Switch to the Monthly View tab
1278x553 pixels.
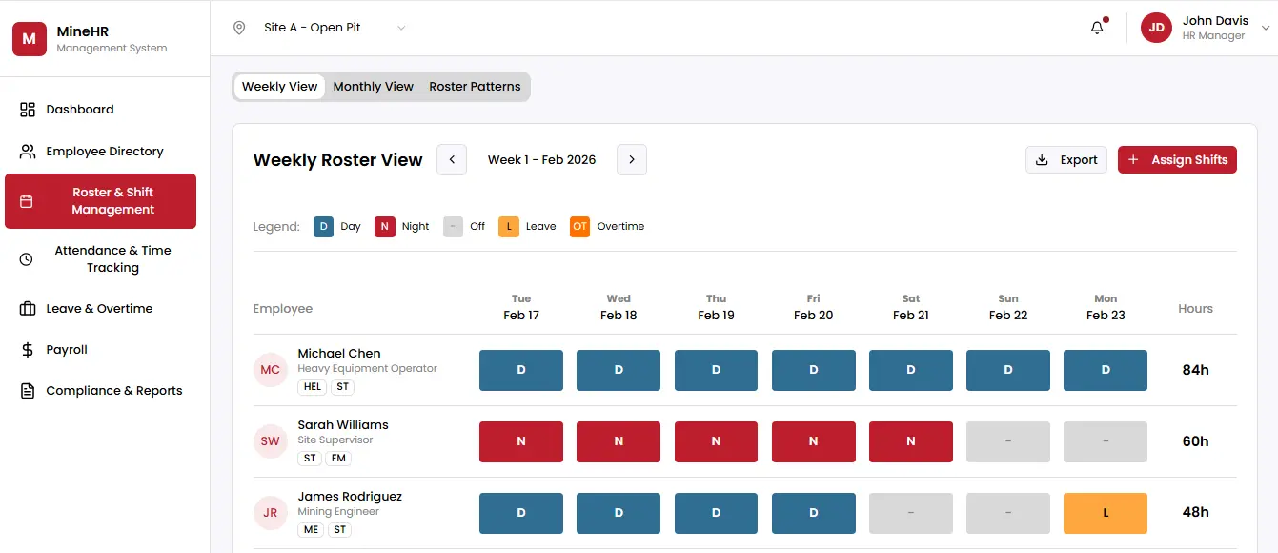tap(373, 87)
